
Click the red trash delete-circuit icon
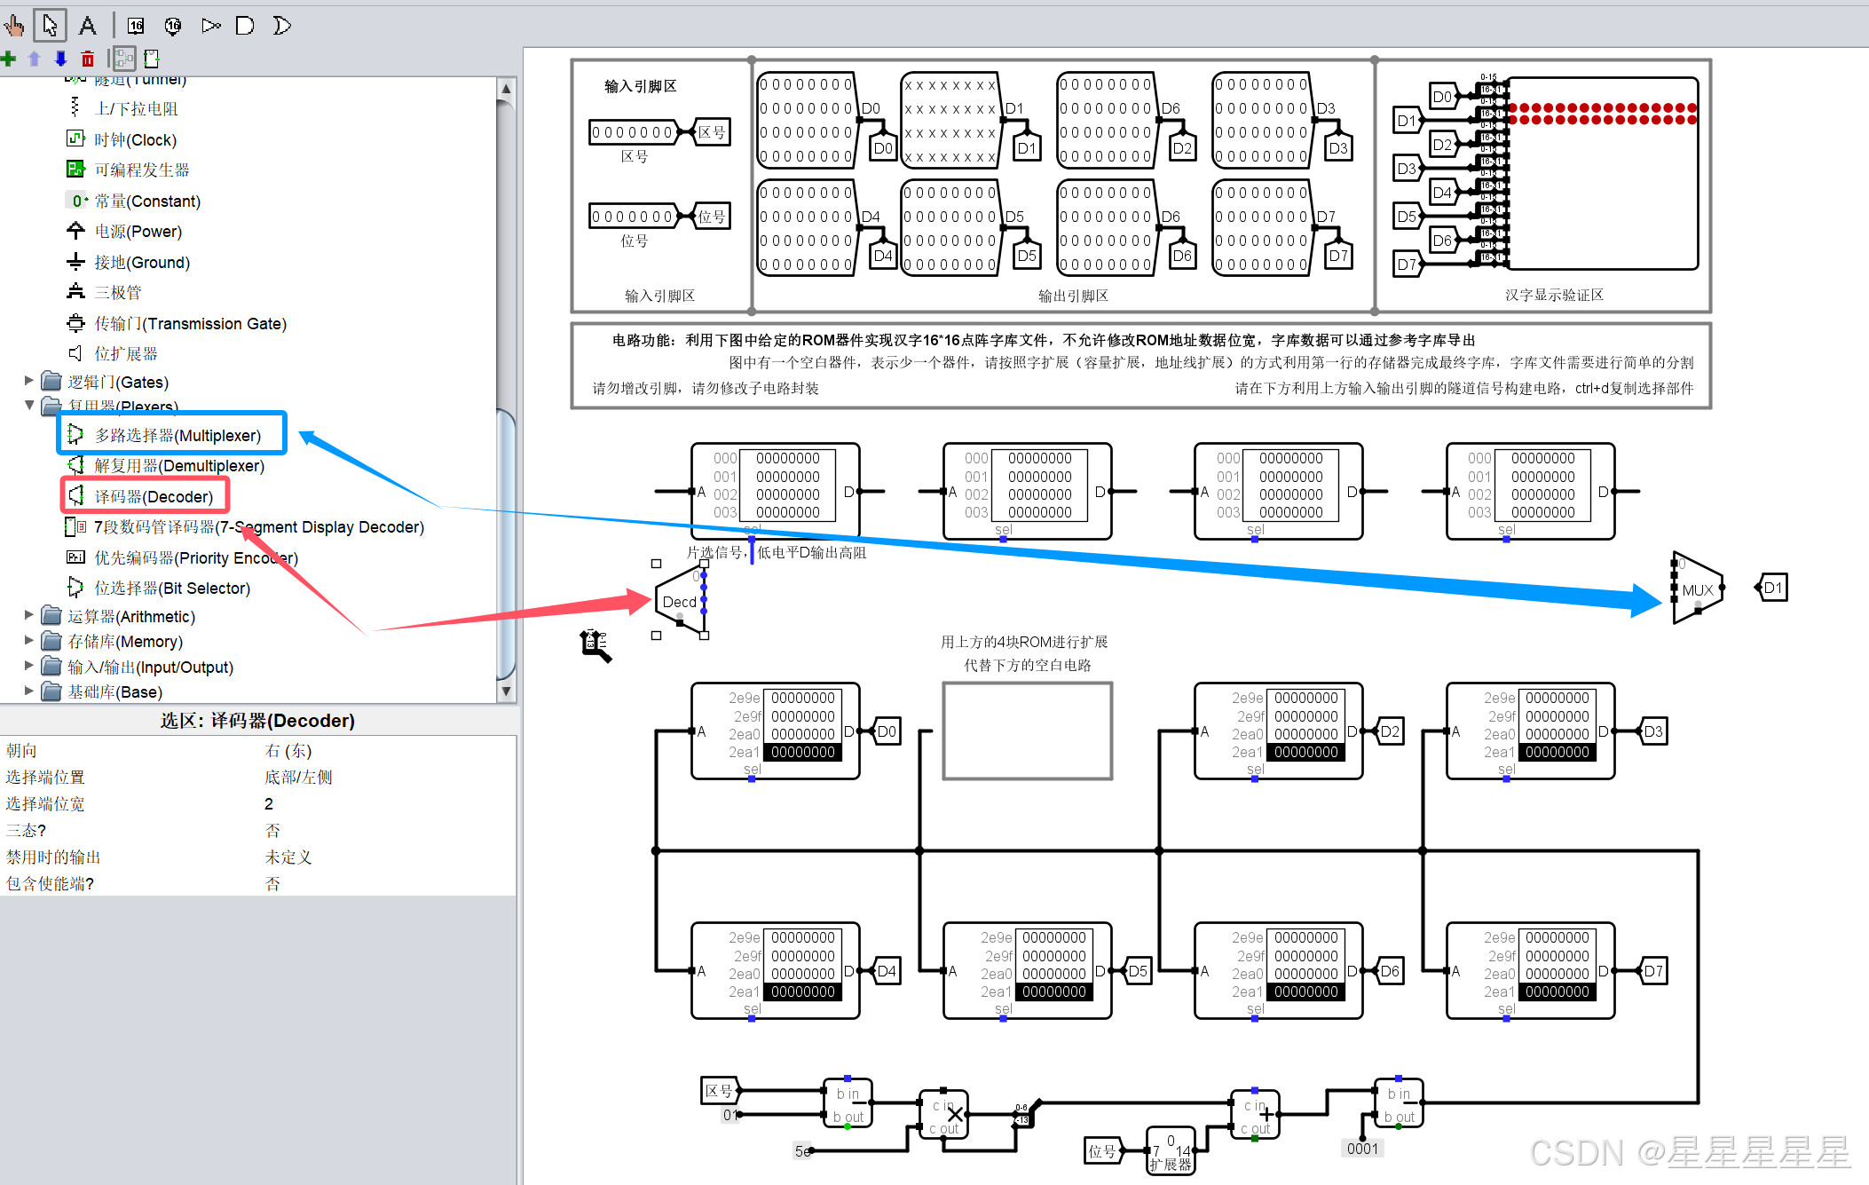pyautogui.click(x=87, y=59)
